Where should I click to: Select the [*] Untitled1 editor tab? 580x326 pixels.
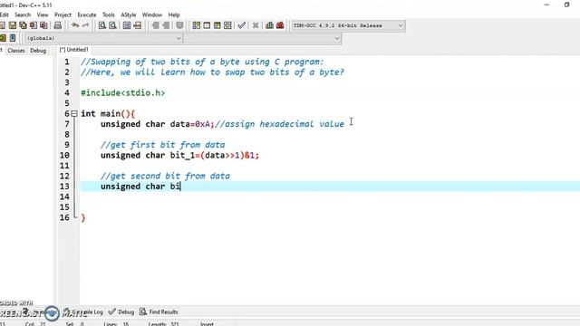pos(74,50)
